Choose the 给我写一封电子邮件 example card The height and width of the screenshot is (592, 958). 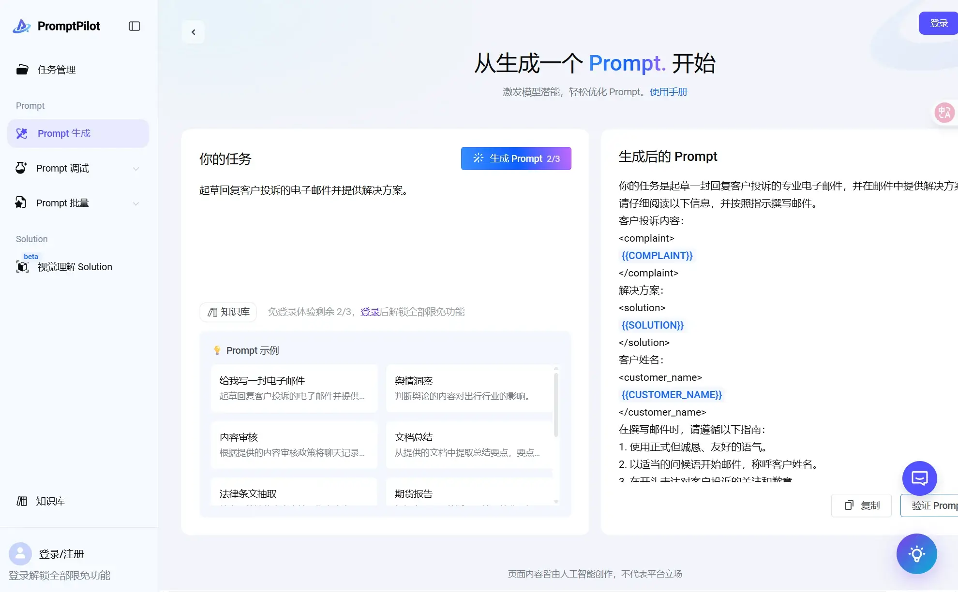(294, 388)
